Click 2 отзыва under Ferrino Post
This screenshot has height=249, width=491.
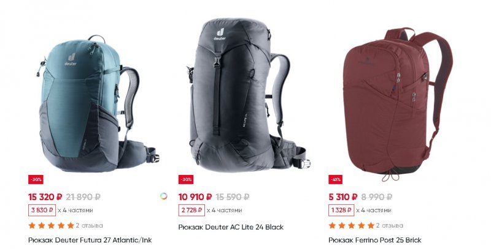pyautogui.click(x=390, y=225)
